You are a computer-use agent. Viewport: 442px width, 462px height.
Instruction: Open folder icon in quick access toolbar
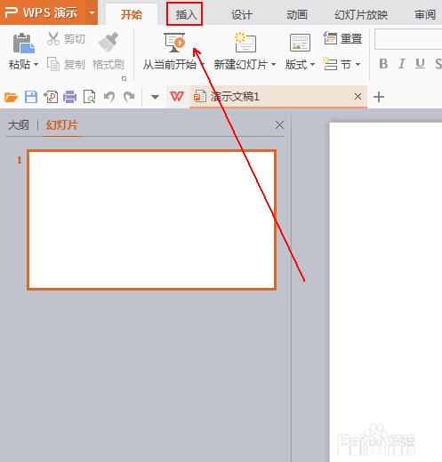(11, 97)
